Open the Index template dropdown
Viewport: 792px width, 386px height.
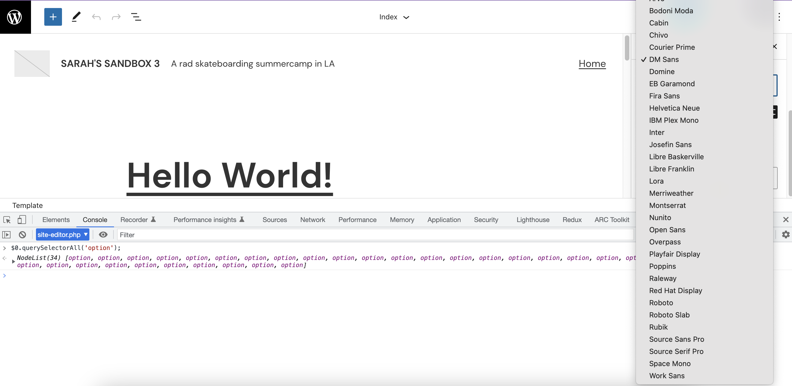394,17
